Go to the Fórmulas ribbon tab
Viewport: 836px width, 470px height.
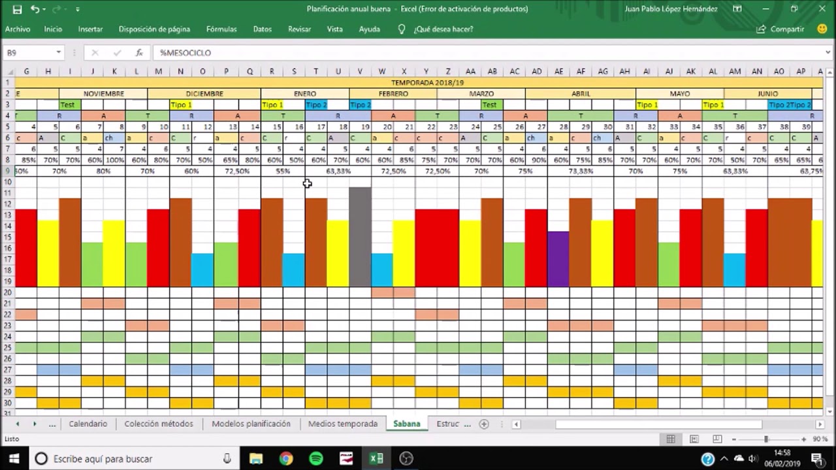point(221,29)
